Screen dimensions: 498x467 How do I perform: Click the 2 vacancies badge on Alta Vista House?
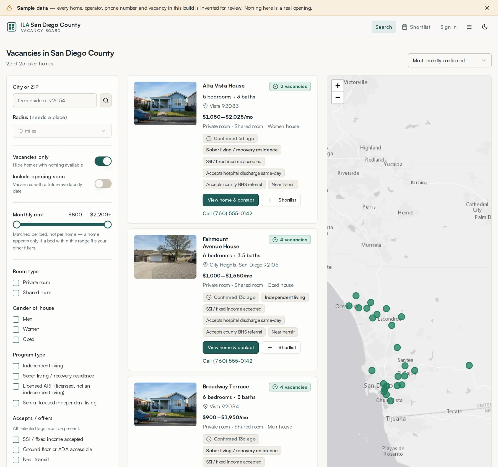[x=290, y=86]
